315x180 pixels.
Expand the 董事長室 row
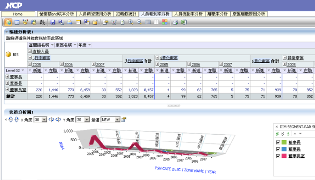coord(7,89)
